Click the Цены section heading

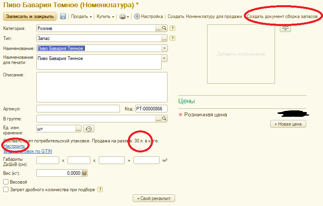(187, 101)
